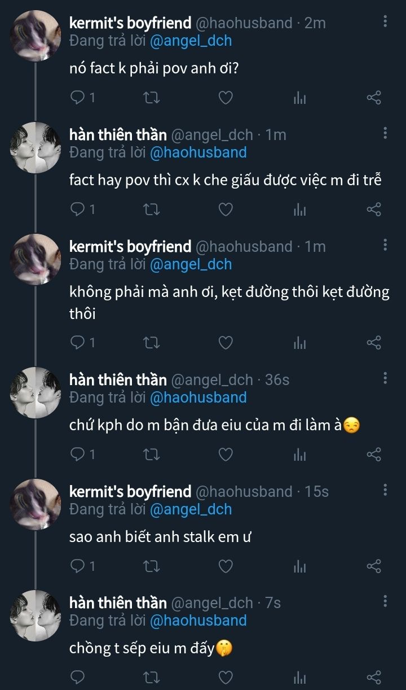406x690 pixels.
Task: Like the "nó fact k phải pov" tweet
Action: 226,98
